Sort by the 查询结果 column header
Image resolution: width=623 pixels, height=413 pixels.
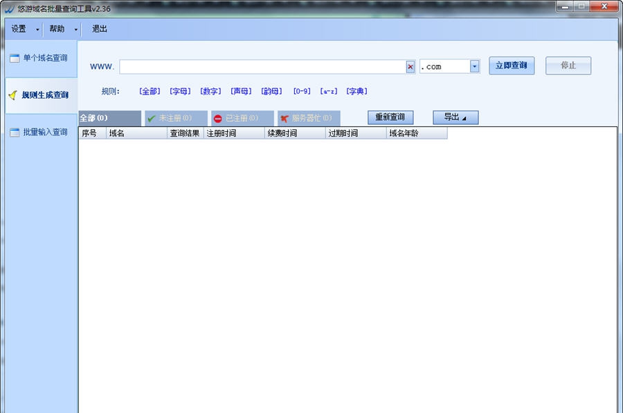pos(185,133)
